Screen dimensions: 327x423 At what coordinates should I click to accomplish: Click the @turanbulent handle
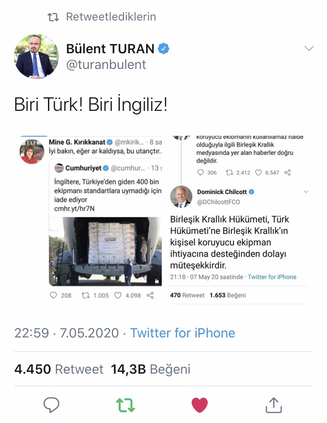pyautogui.click(x=106, y=65)
